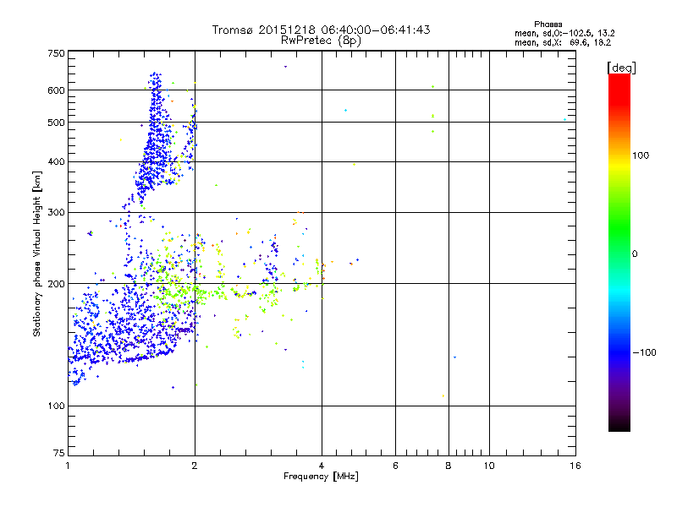Image resolution: width=677 pixels, height=507 pixels.
Task: Click the y-axis '400' tick label
Action: point(56,162)
